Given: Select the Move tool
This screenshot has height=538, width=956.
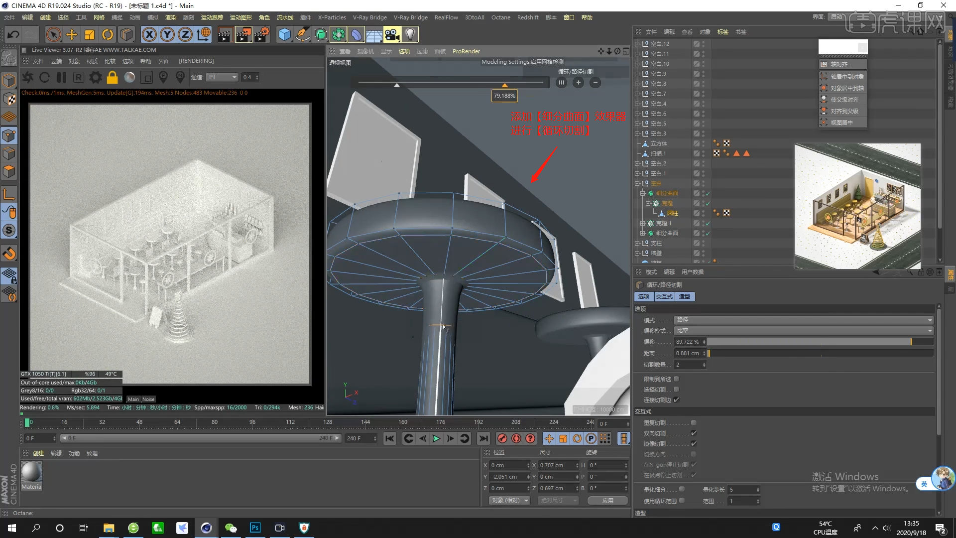Looking at the screenshot, I should pos(72,34).
